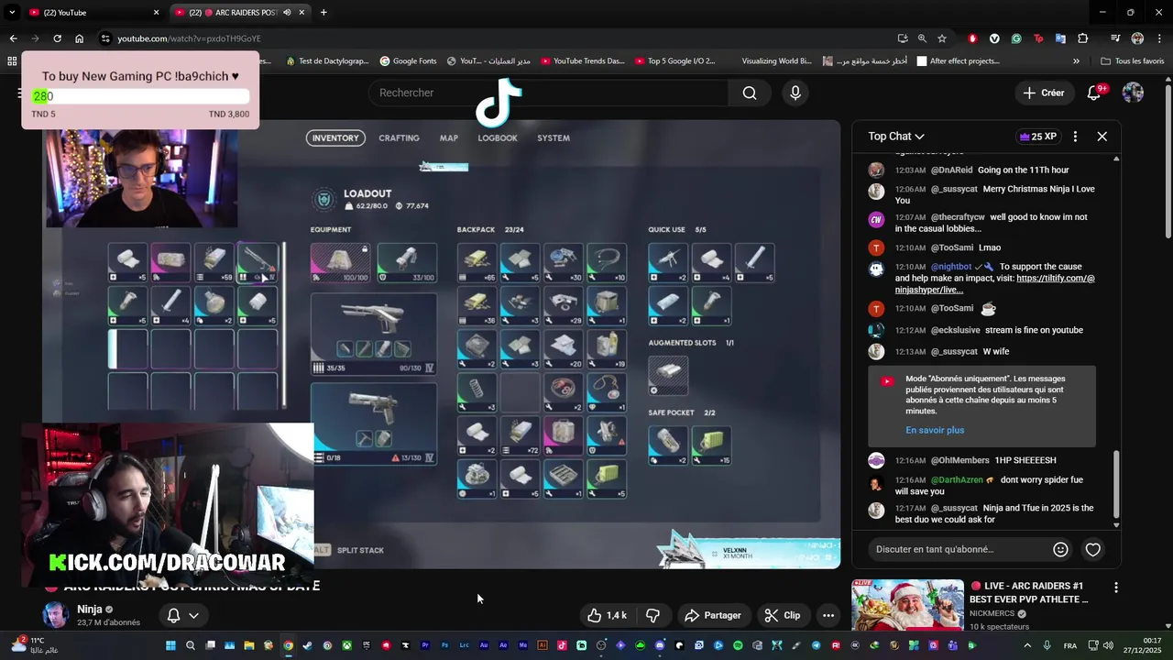
Task: Open weather widget showing 11°C
Action: [37, 644]
